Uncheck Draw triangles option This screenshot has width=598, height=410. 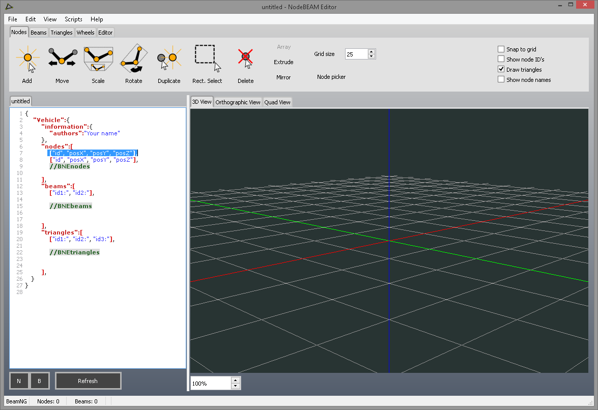tap(501, 69)
